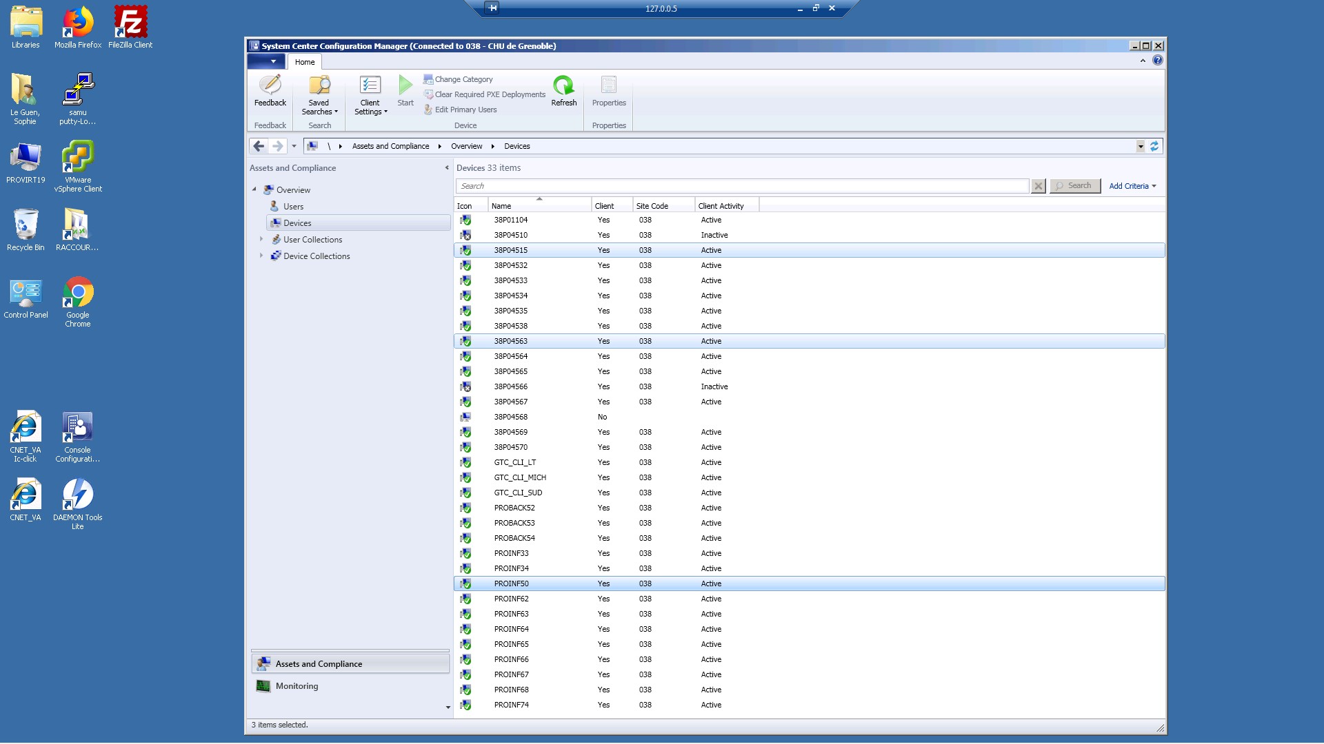Refresh the view from the address bar icon
This screenshot has width=1324, height=744.
(1154, 146)
